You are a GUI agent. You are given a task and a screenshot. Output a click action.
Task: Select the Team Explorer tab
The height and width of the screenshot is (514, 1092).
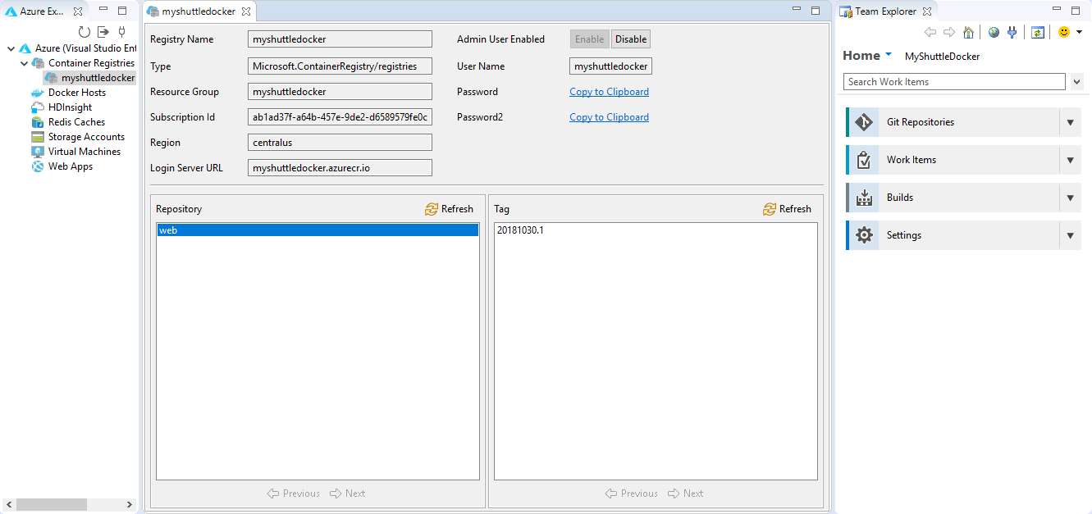885,11
